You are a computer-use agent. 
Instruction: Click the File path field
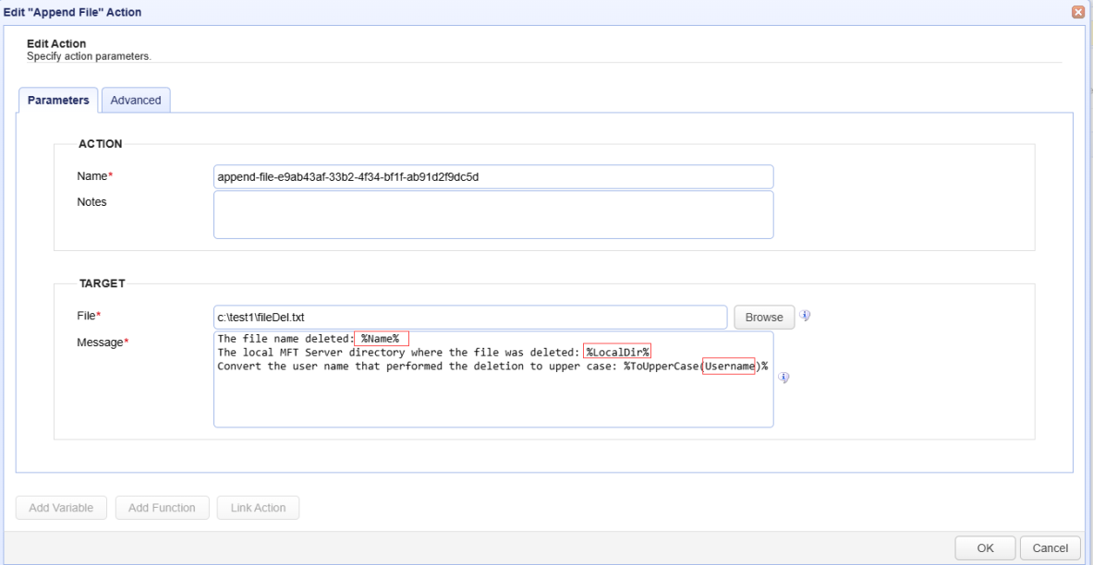click(470, 318)
